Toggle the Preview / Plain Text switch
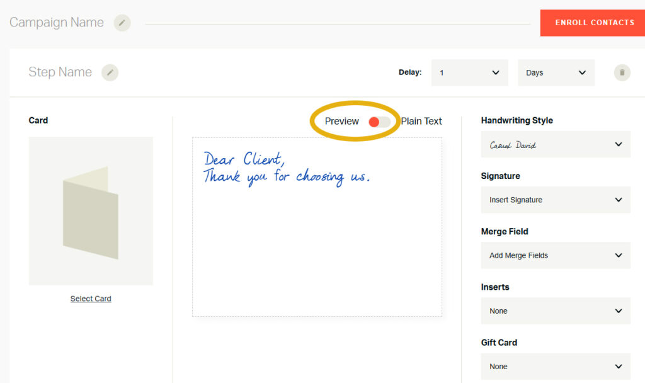 click(x=379, y=122)
